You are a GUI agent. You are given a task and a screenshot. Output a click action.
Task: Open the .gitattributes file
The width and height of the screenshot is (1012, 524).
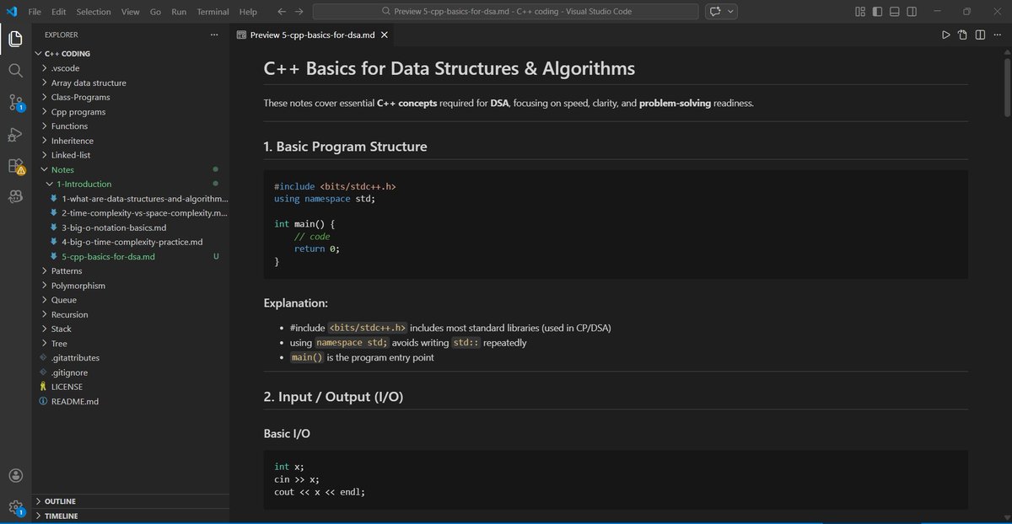(x=131, y=358)
